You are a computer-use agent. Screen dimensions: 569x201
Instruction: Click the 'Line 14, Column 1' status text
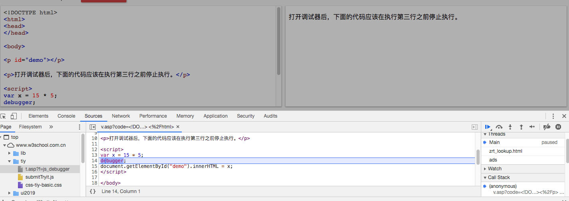coord(121,191)
